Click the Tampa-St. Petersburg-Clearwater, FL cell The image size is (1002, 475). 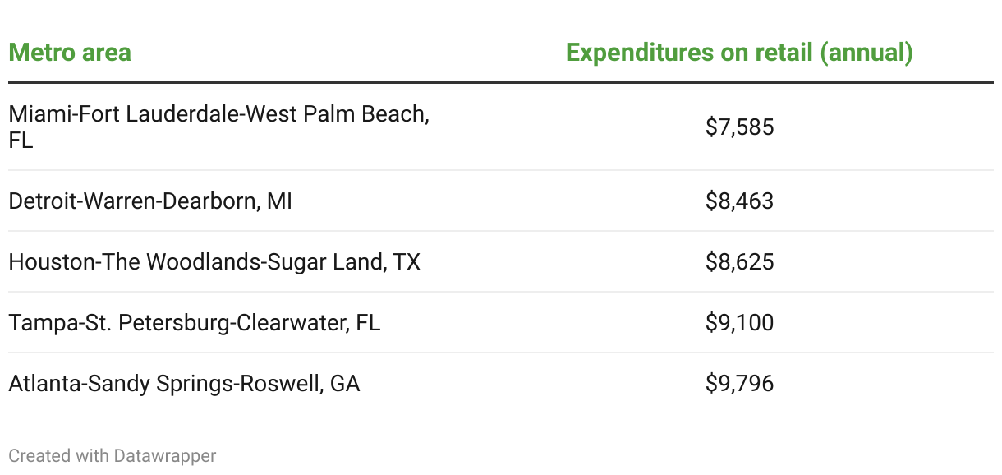point(195,323)
